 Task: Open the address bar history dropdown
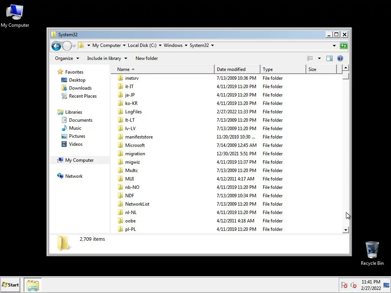(x=334, y=46)
